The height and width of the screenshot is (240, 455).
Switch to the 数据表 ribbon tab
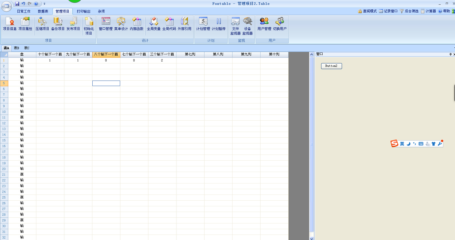pos(43,11)
